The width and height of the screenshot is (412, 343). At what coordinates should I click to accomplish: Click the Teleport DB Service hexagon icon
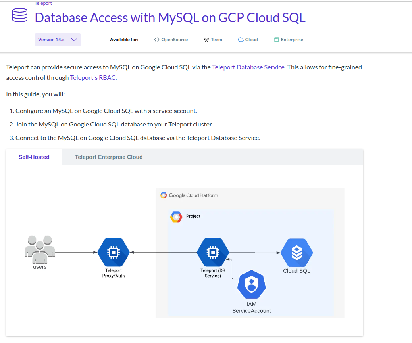click(213, 252)
